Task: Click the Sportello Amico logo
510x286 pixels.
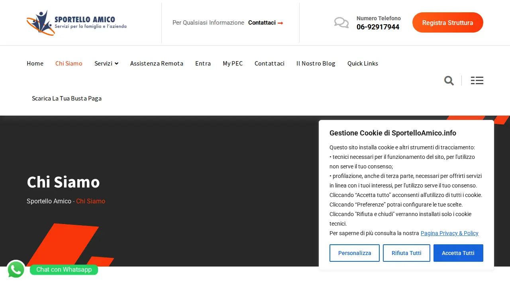Action: pos(76,23)
